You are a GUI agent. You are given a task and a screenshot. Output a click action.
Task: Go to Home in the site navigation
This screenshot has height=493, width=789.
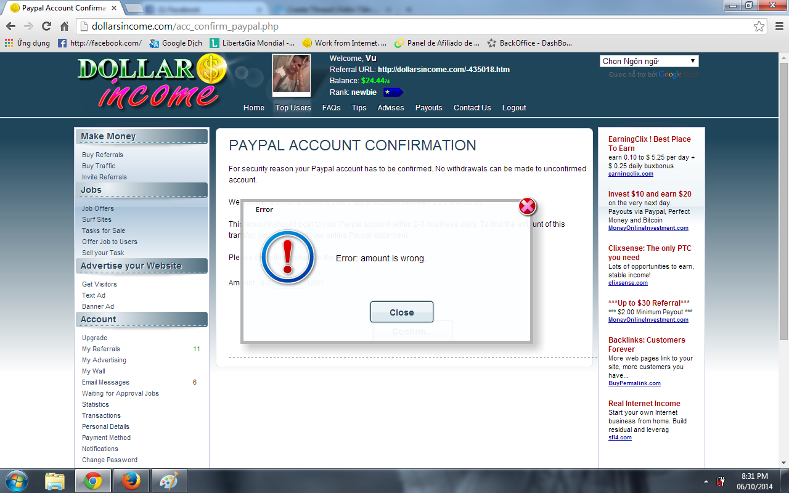pos(254,108)
